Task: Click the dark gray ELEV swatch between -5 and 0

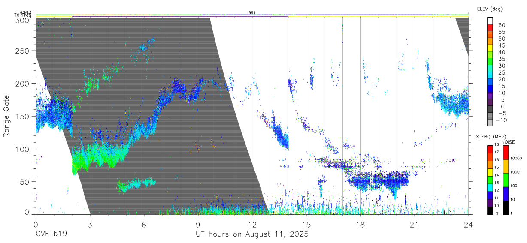Action: coord(490,110)
